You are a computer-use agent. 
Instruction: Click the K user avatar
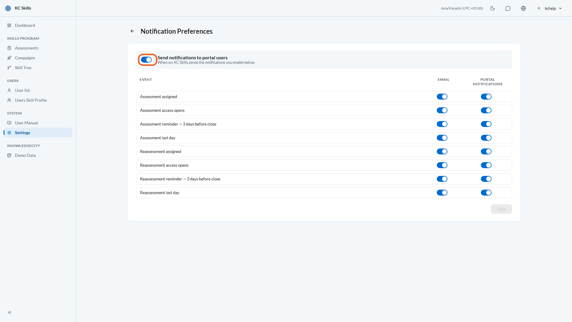tap(539, 8)
